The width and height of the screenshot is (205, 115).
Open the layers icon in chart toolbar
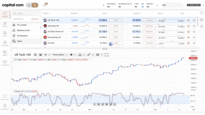click(98, 55)
